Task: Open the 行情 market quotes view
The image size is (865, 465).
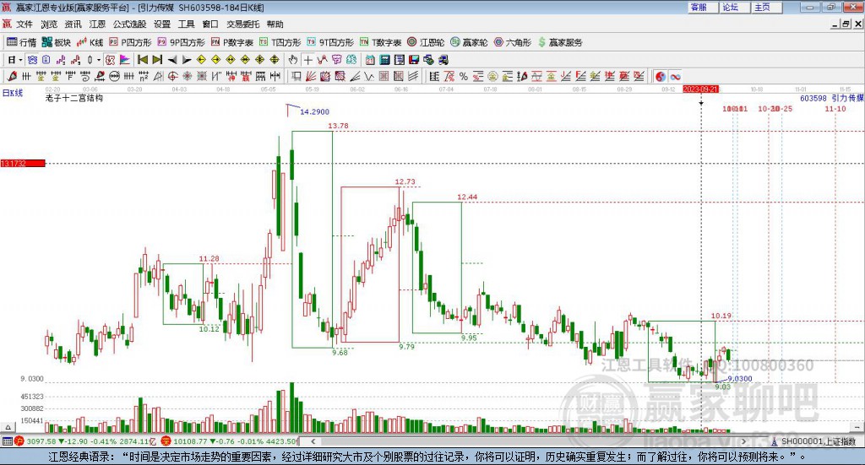Action: coord(21,42)
